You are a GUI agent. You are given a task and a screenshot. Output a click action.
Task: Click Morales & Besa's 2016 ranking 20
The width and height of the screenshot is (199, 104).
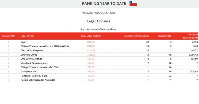pos(170,63)
